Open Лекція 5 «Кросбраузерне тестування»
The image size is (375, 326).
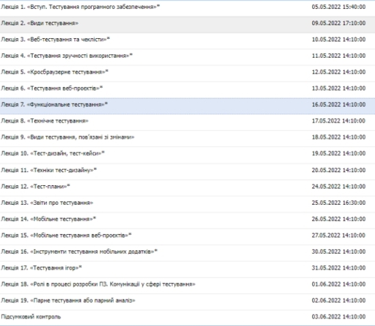pyautogui.click(x=55, y=72)
